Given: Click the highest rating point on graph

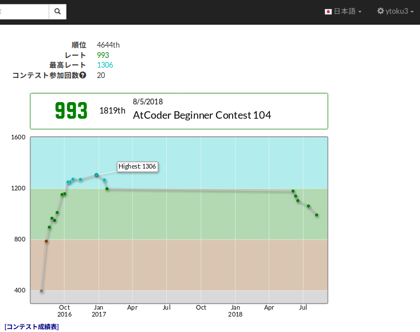Looking at the screenshot, I should [x=96, y=175].
